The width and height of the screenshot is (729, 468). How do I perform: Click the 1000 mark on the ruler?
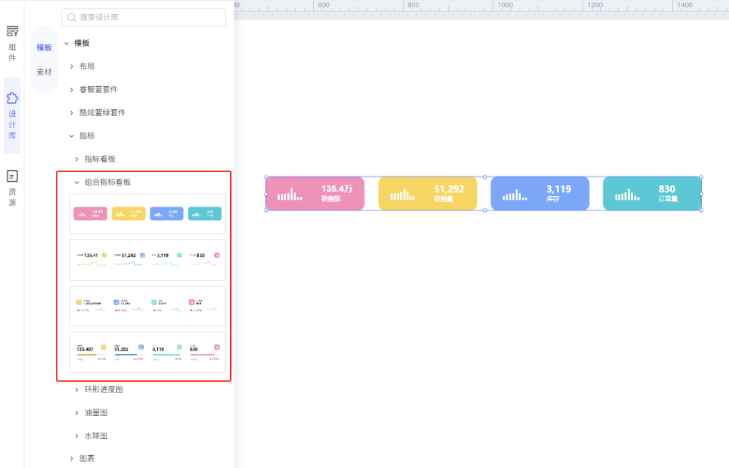click(x=505, y=5)
